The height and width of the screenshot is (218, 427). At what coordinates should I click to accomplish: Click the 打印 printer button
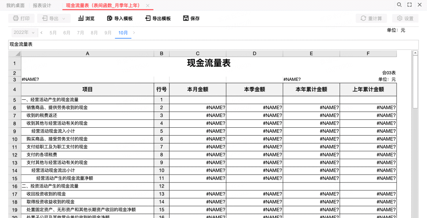coord(21,18)
